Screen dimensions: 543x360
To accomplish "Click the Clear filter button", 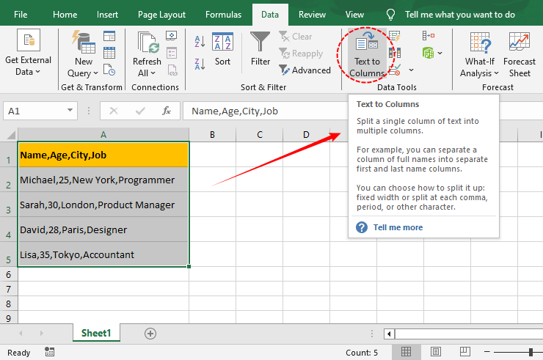I will pos(296,37).
